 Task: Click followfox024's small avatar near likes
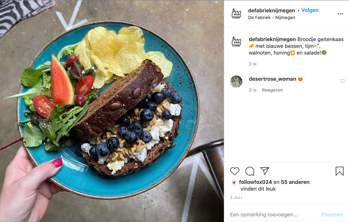point(234,182)
